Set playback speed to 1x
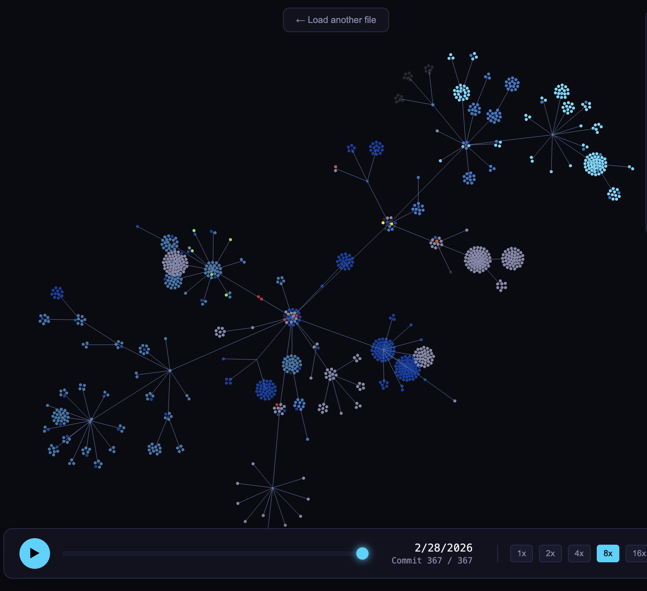 pyautogui.click(x=521, y=553)
